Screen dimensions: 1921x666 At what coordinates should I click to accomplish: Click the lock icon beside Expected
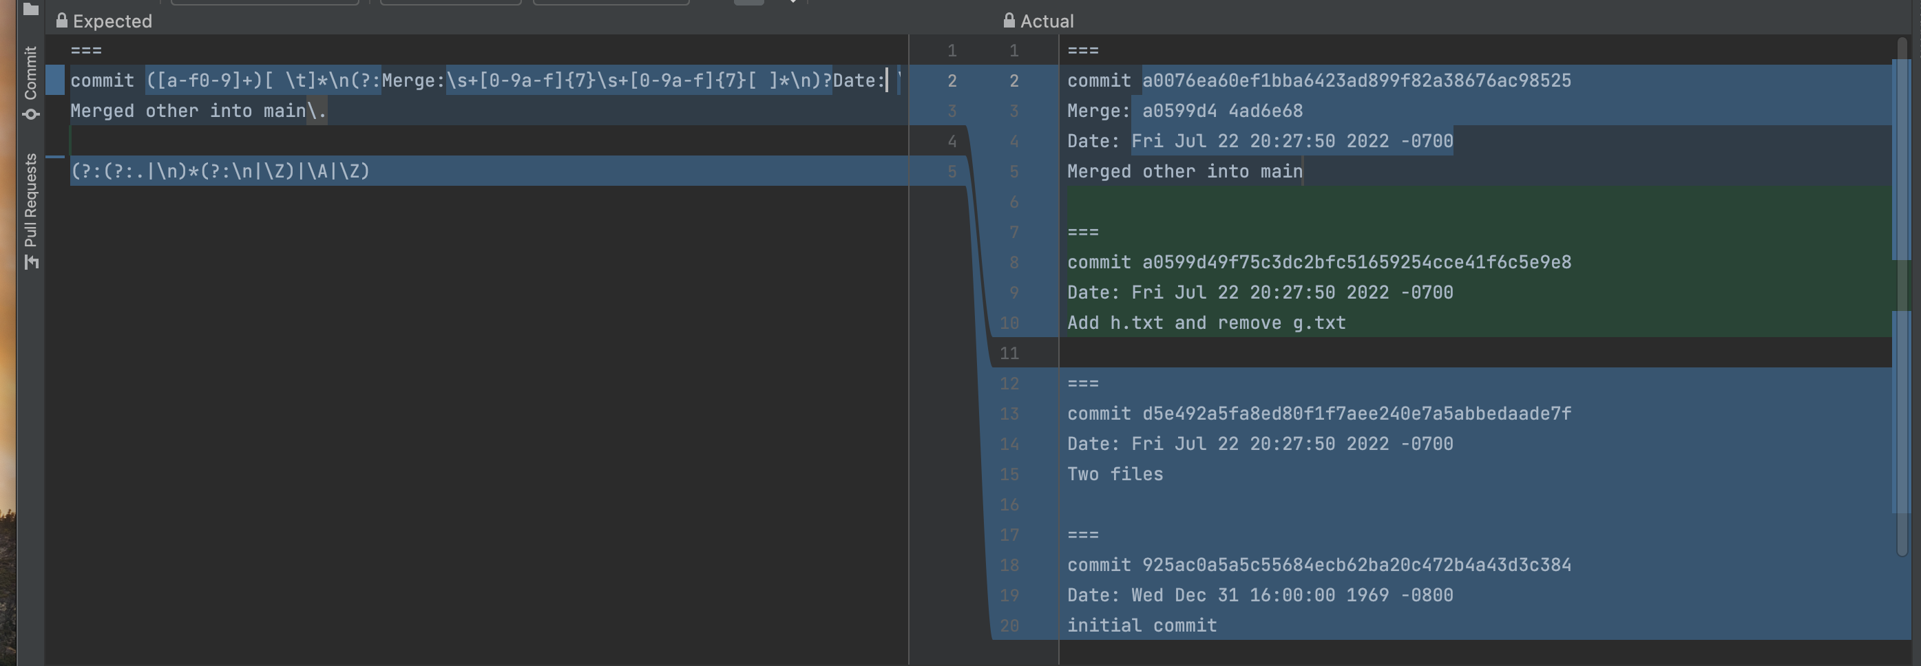(x=62, y=21)
